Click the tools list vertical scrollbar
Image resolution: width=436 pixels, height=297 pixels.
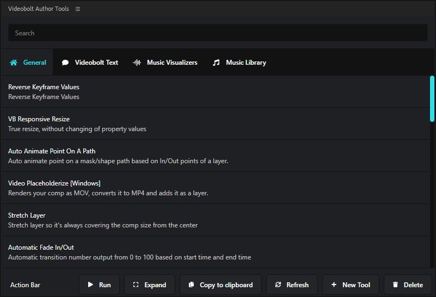click(432, 98)
